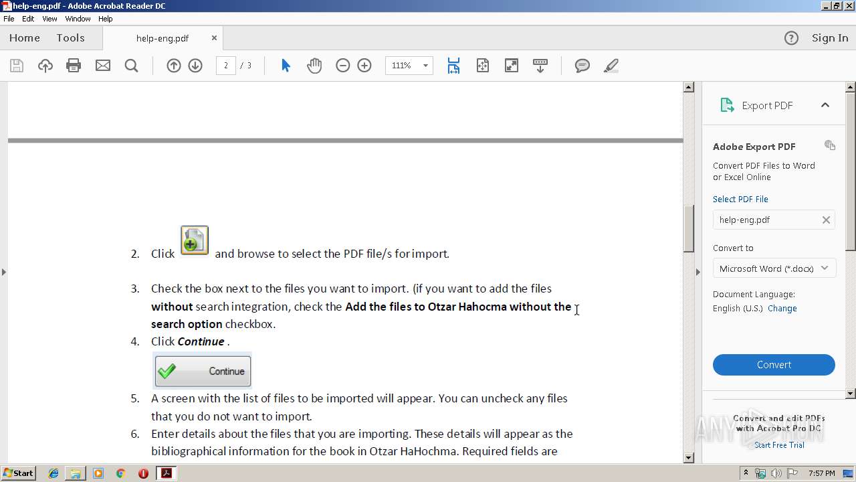Click the document scrollbar down arrow
The image size is (856, 482).
(x=689, y=458)
